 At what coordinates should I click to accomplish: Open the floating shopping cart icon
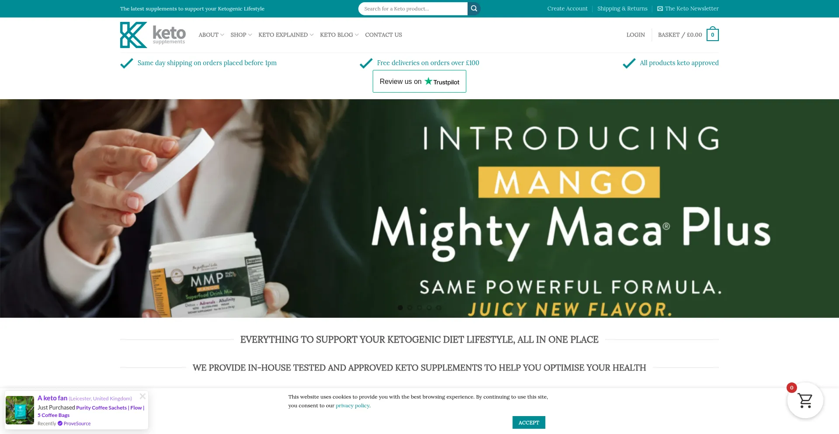pos(805,400)
